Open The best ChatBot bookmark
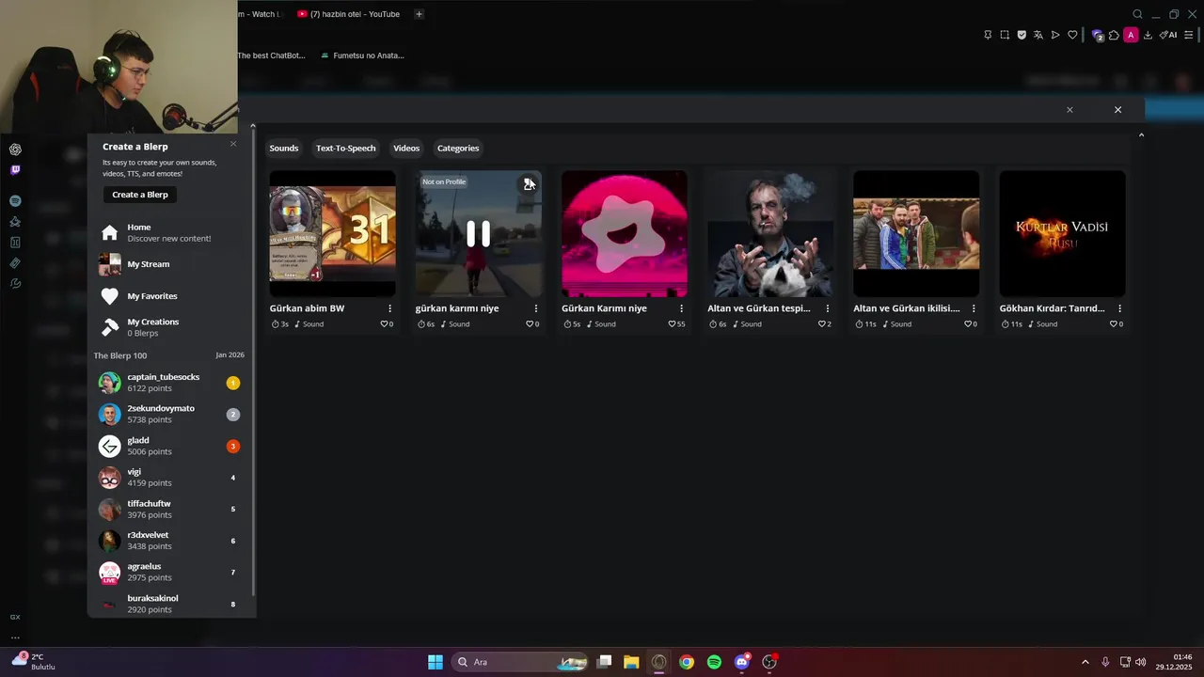 click(271, 55)
